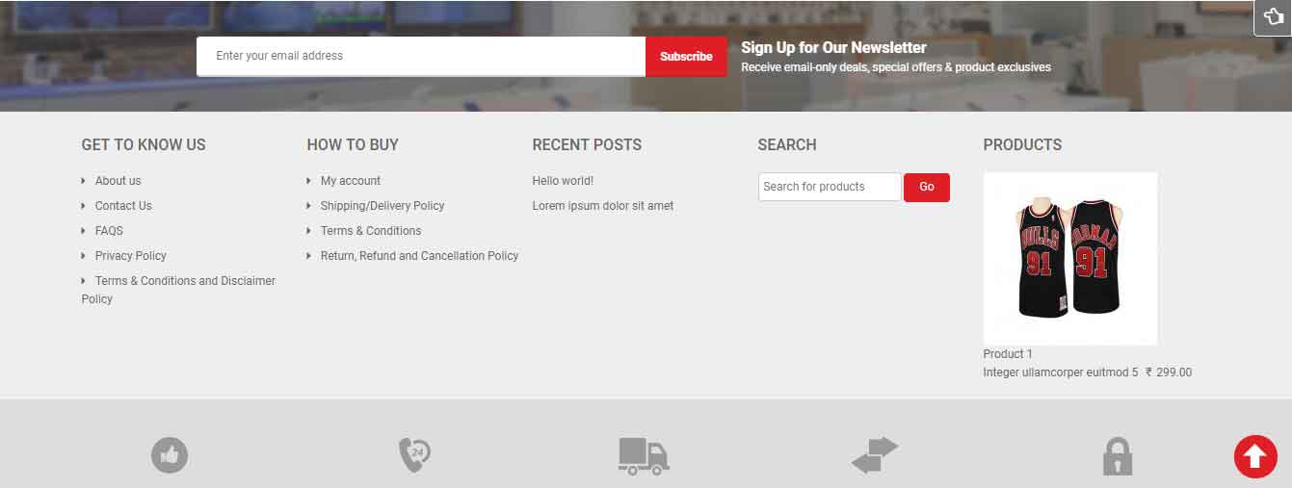1292x488 pixels.
Task: Open the About us link
Action: 118,181
